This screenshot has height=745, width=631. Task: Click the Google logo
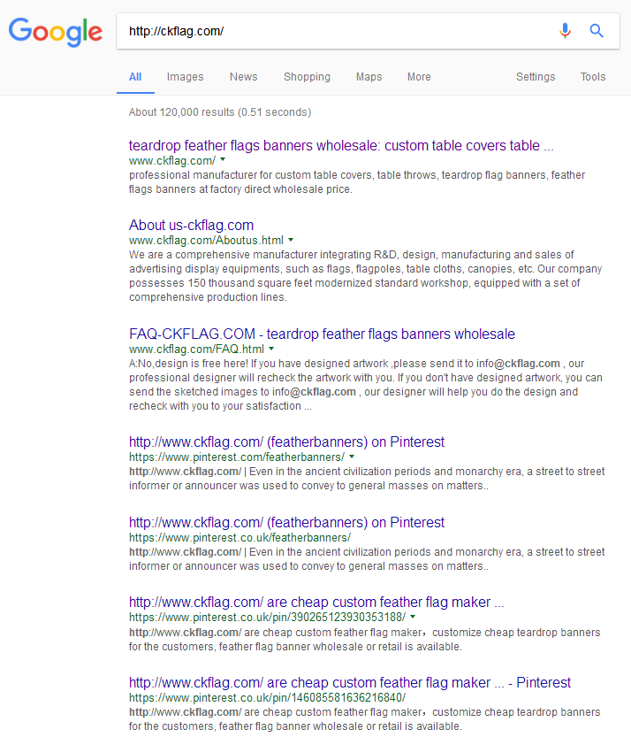click(56, 31)
